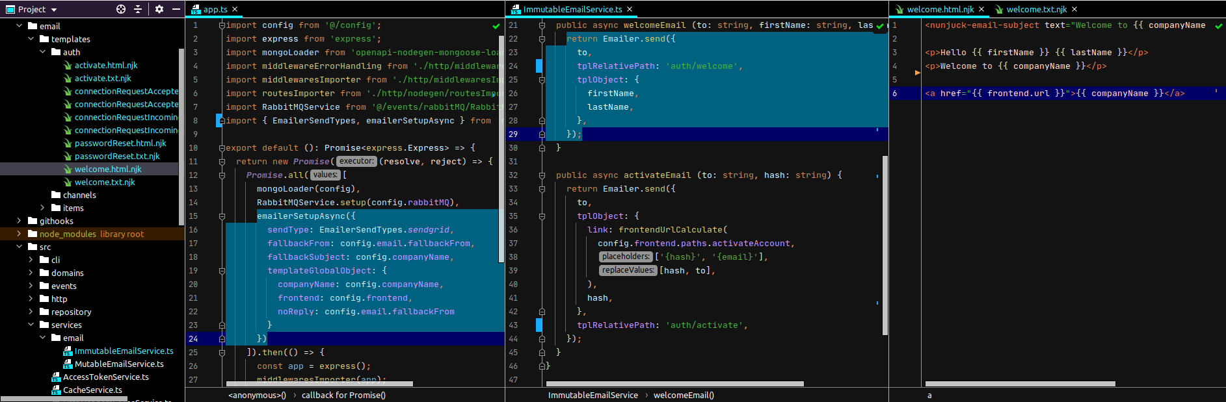Close the welcome.txt.njk tab
1226x402 pixels.
pyautogui.click(x=1074, y=9)
